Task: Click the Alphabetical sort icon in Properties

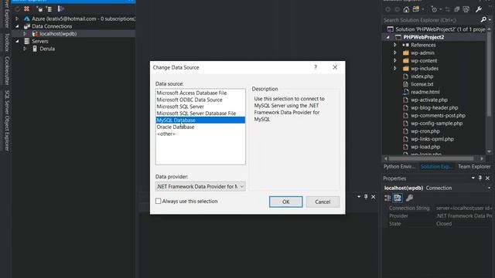Action: [x=398, y=198]
